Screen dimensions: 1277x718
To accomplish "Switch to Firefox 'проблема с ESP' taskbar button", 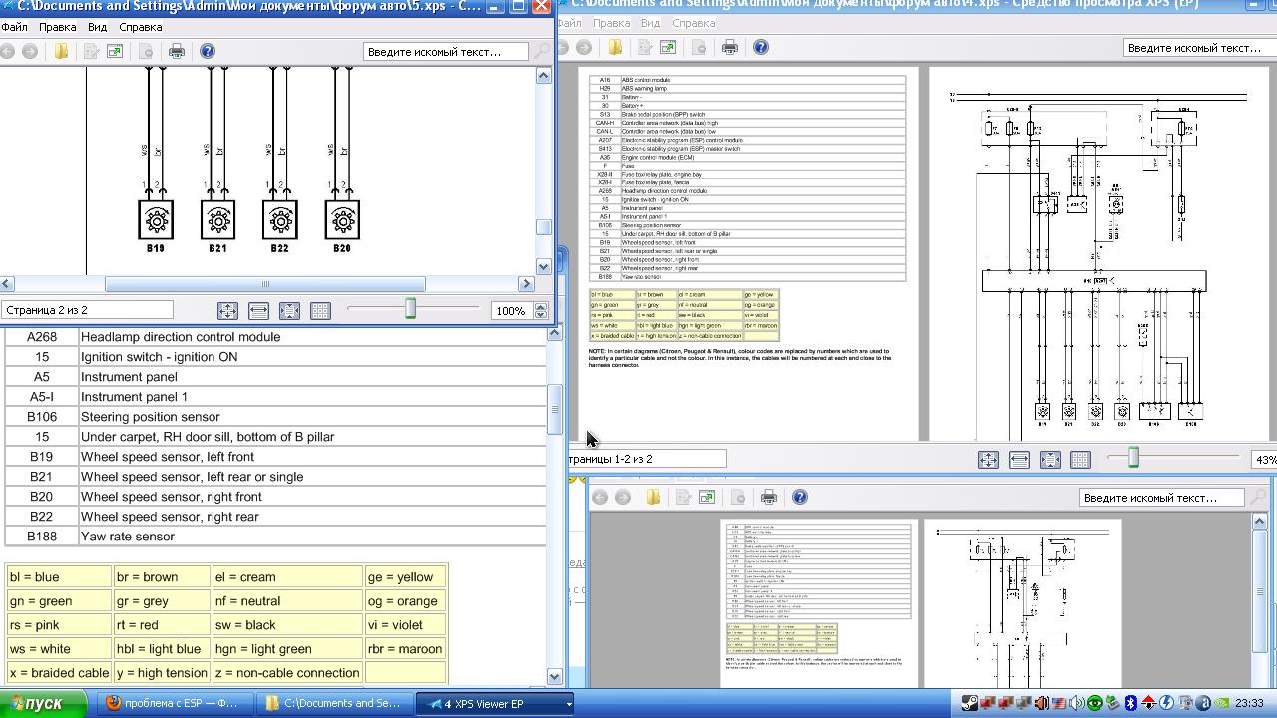I will [x=174, y=703].
